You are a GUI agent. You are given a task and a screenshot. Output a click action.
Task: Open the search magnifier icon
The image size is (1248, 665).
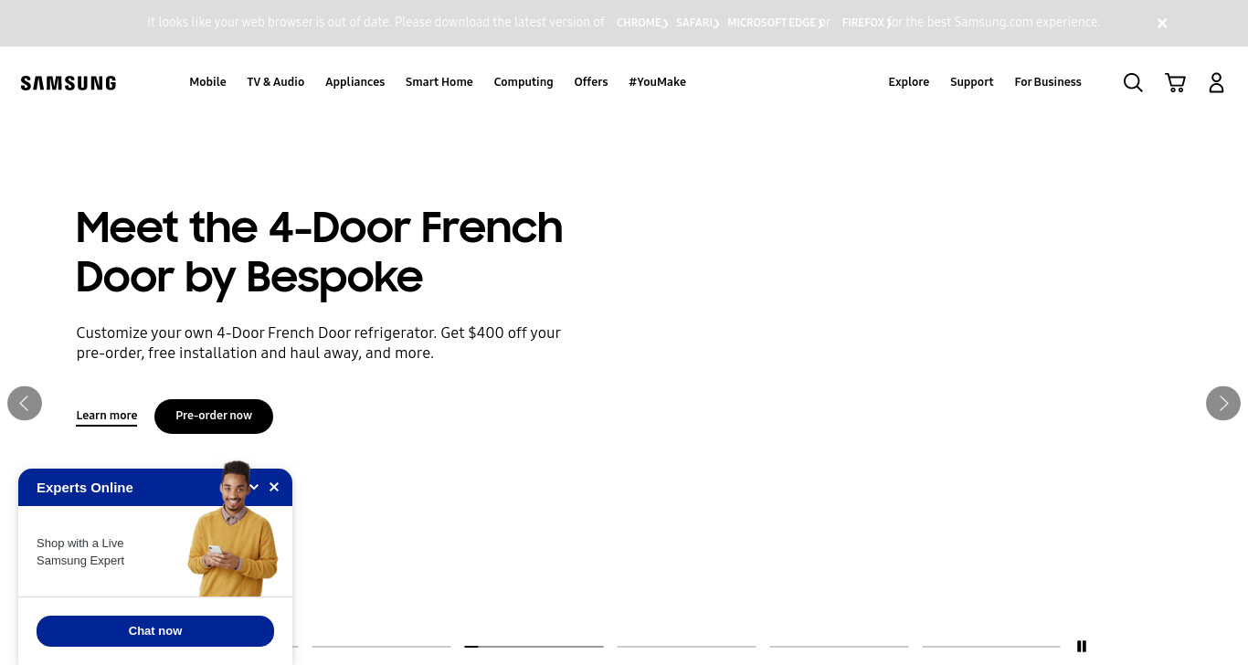click(x=1133, y=82)
